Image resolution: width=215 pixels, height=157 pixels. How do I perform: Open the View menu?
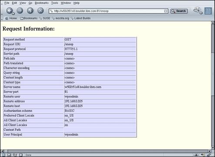[x=23, y=3]
